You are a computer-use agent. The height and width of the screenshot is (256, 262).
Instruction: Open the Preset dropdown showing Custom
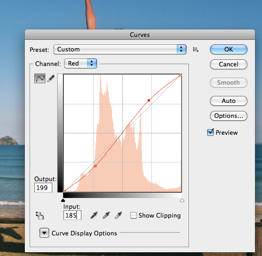[x=120, y=50]
